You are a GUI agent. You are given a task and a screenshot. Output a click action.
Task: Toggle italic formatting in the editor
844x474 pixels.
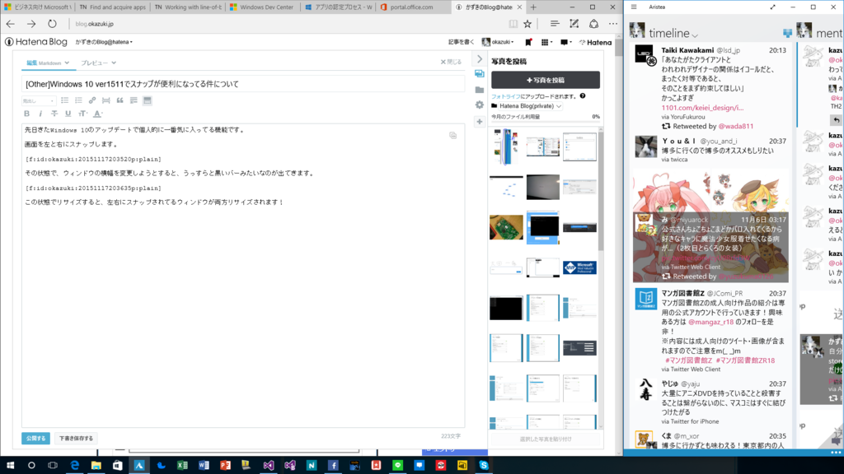40,113
